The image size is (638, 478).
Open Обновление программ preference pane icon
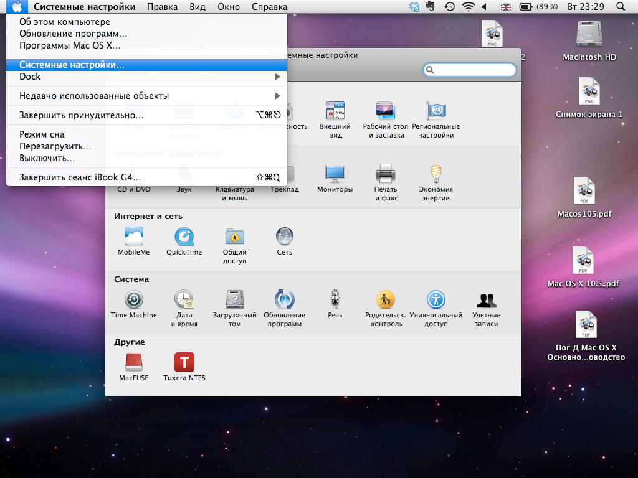tap(284, 308)
